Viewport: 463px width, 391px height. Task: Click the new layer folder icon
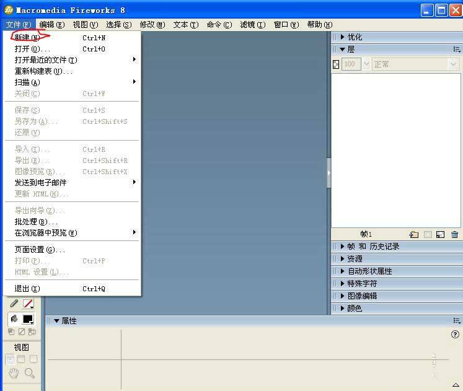[414, 234]
